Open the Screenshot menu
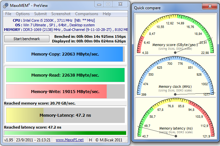Image resolution: width=220 pixels, height=146 pixels. pos(61,14)
